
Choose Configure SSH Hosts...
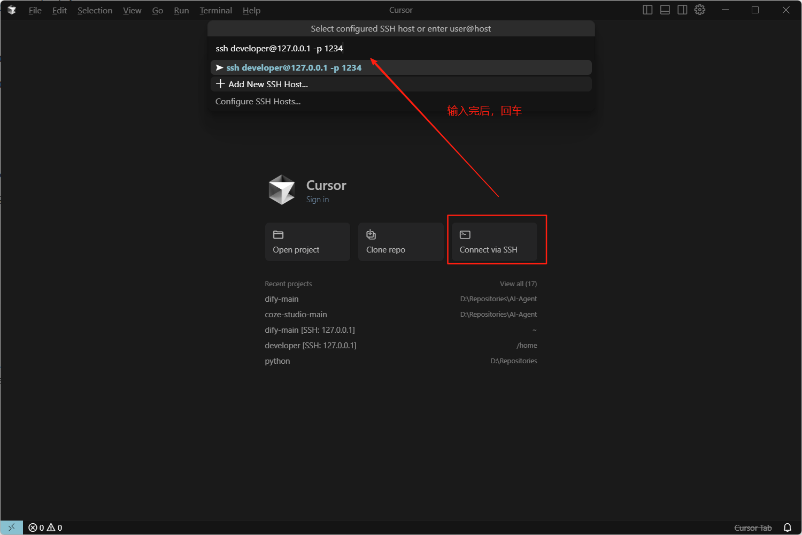pyautogui.click(x=401, y=101)
